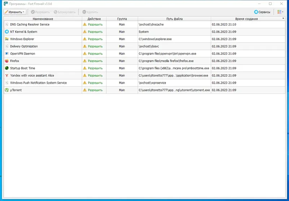Click the NT Kernel & System icon
Image resolution: width=289 pixels, height=201 pixels.
pos(7,32)
